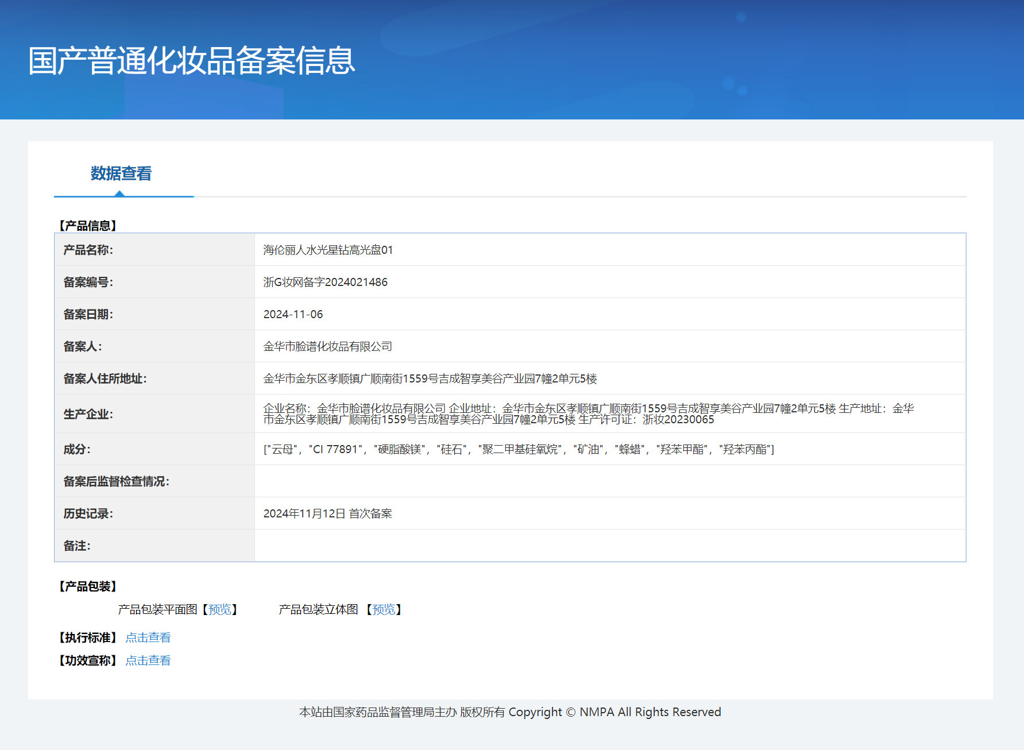Screen dimensions: 1024x750
Task: Click the 备案日期 row label
Action: 88,314
